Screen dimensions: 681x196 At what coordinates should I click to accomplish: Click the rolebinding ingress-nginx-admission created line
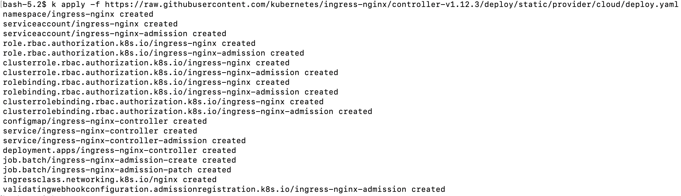[170, 92]
